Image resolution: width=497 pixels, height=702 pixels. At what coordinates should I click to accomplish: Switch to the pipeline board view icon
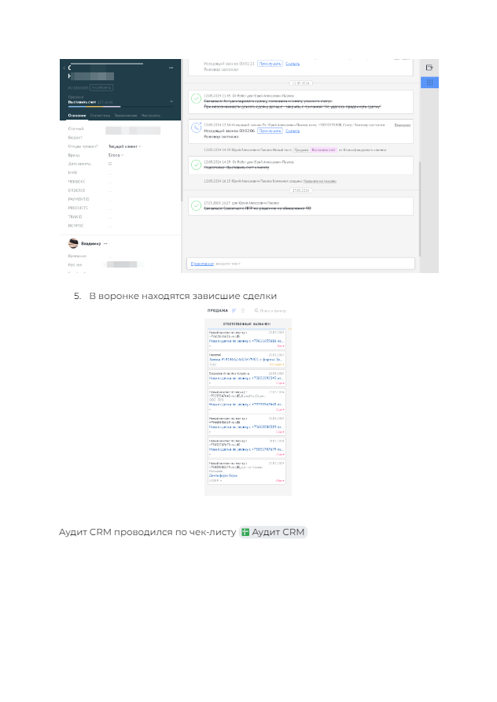click(x=234, y=310)
